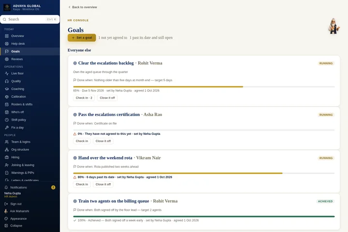Click the Quality headset icon

pos(7,81)
